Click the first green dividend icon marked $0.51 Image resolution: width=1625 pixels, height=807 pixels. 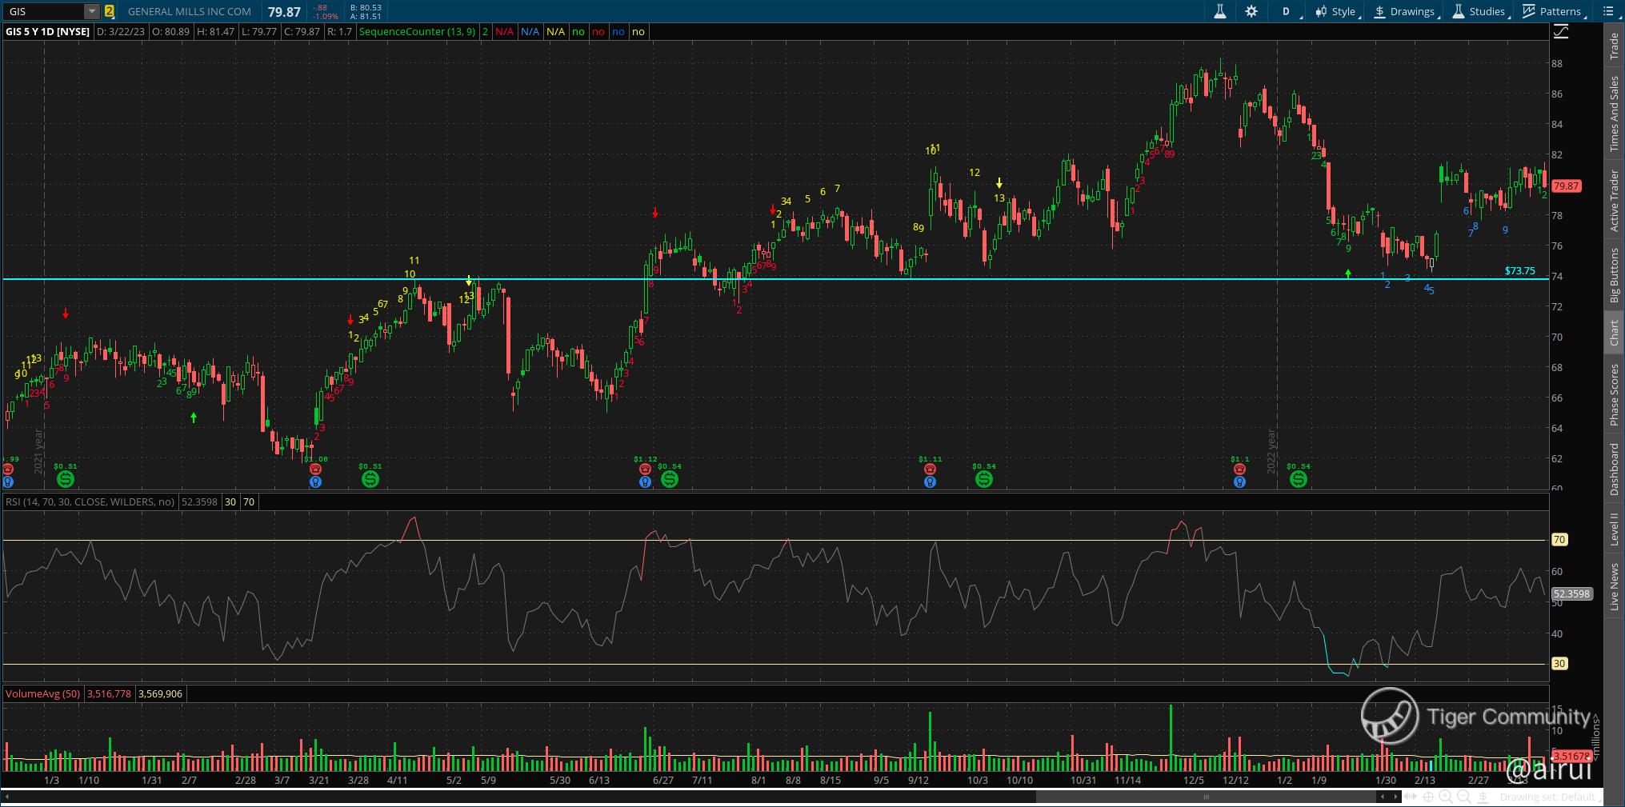click(x=66, y=479)
